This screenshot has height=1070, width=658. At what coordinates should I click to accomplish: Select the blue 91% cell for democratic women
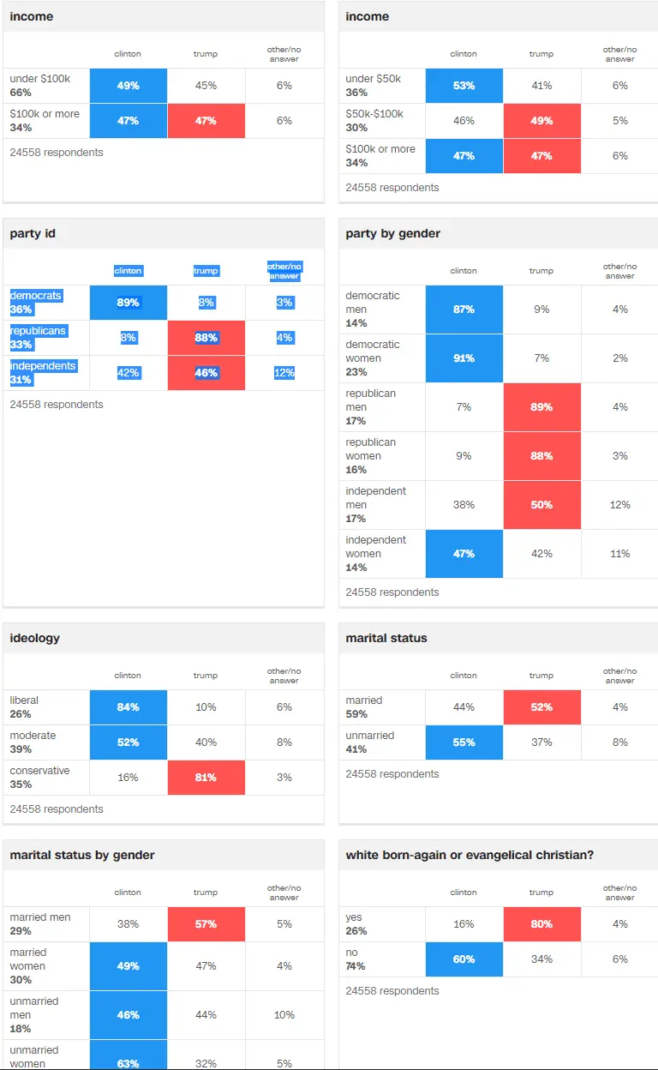464,358
